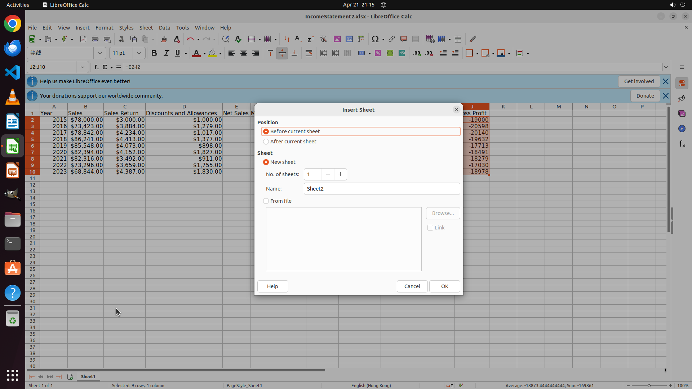Viewport: 692px width, 389px height.
Task: Open the font size dropdown
Action: (139, 53)
